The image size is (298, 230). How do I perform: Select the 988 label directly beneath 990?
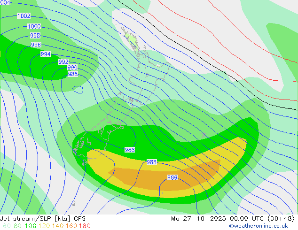[73, 74]
